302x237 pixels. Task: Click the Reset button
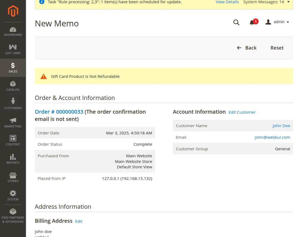coord(277,48)
